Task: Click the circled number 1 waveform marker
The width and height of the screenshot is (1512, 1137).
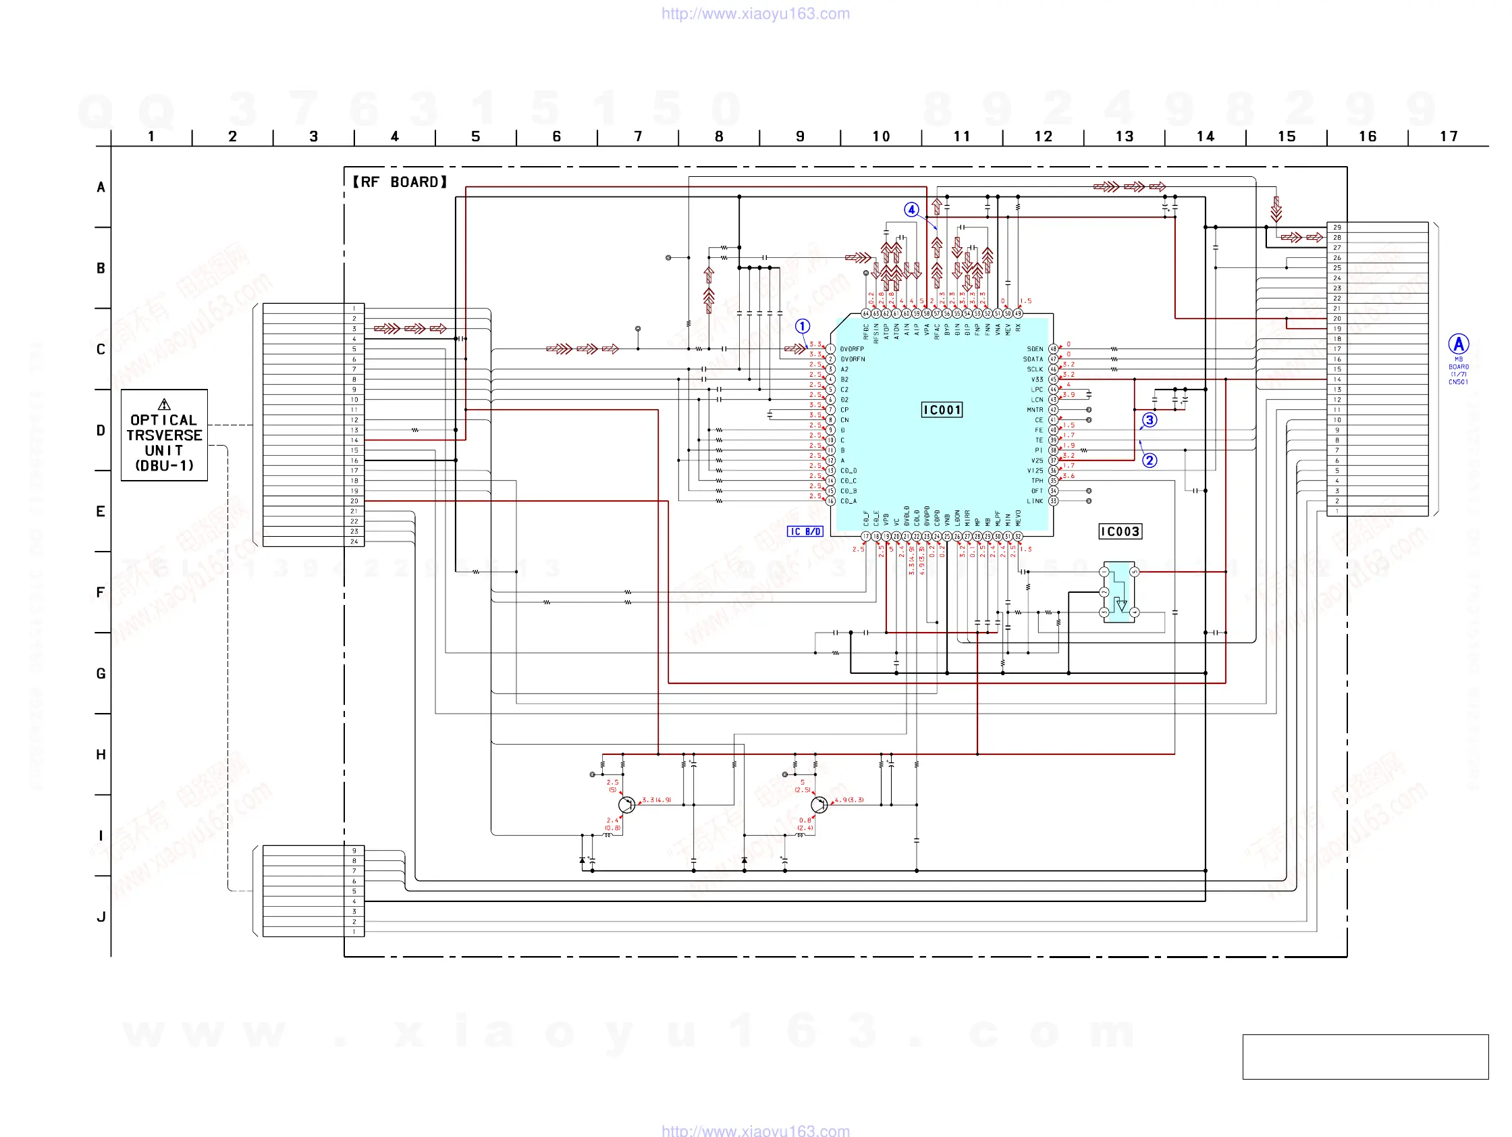Action: pos(803,326)
